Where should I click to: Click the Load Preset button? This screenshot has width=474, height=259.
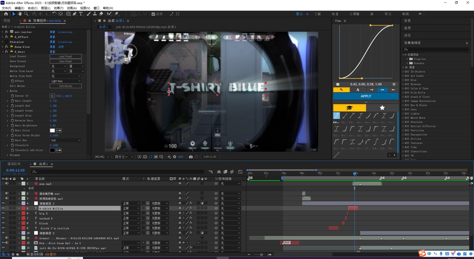[x=66, y=57]
